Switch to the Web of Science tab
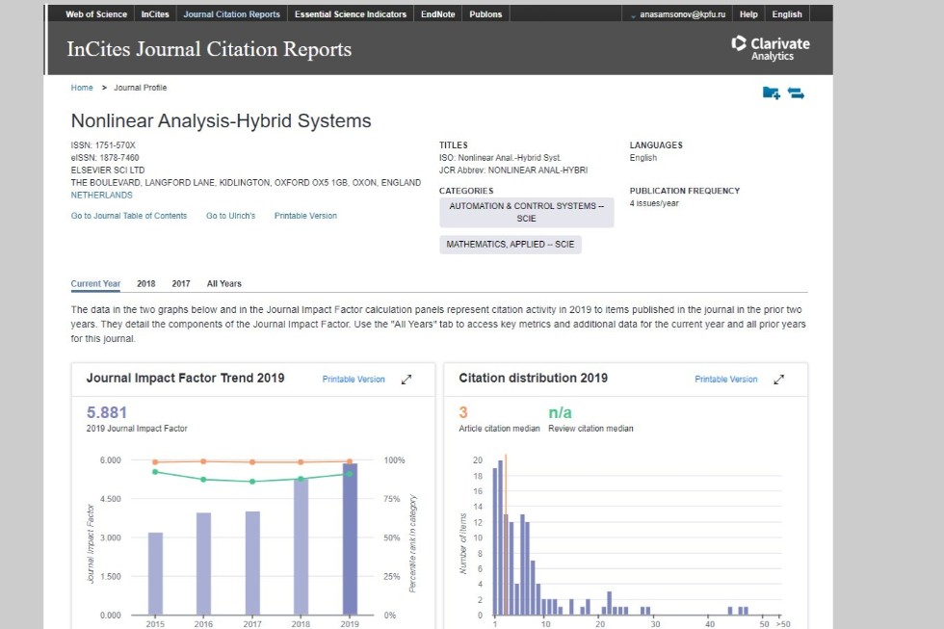Screen dimensions: 944x629 pos(95,14)
